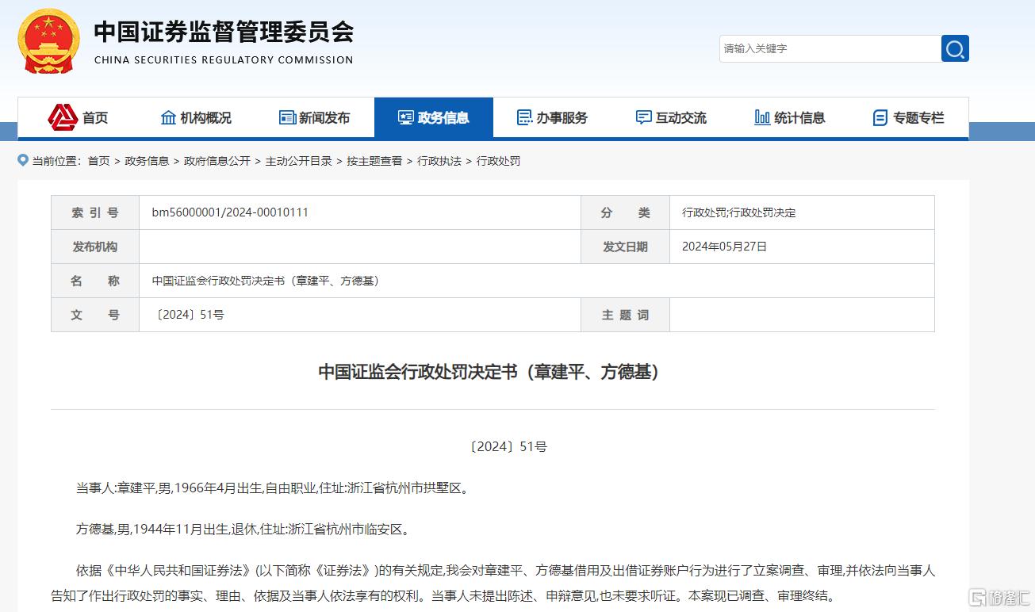Click the 中国证券监督管理委员会 site title
The height and width of the screenshot is (612, 1035).
[224, 32]
